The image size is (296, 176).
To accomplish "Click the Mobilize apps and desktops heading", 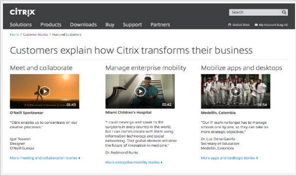I will coord(241,68).
